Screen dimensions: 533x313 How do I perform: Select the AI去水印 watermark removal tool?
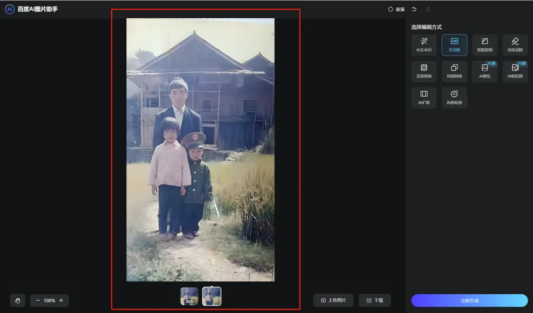click(424, 44)
